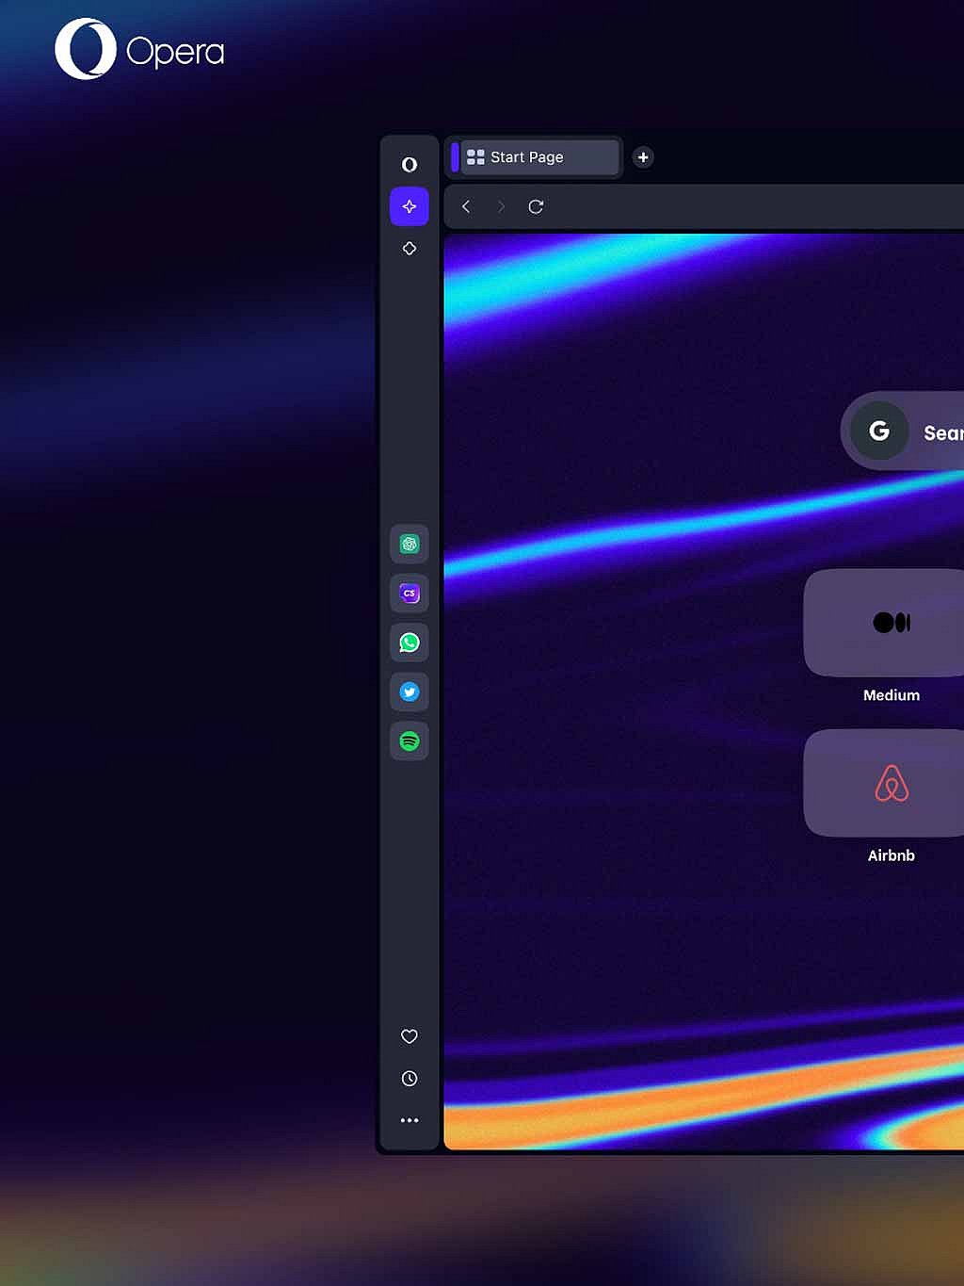Open Twitter from the sidebar
This screenshot has width=964, height=1286.
[410, 692]
